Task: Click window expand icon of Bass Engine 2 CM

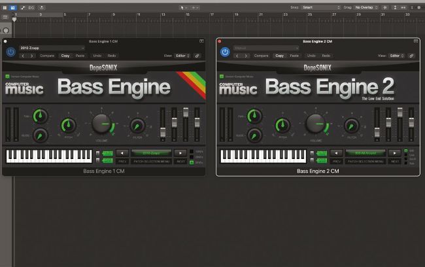Action: [x=416, y=41]
